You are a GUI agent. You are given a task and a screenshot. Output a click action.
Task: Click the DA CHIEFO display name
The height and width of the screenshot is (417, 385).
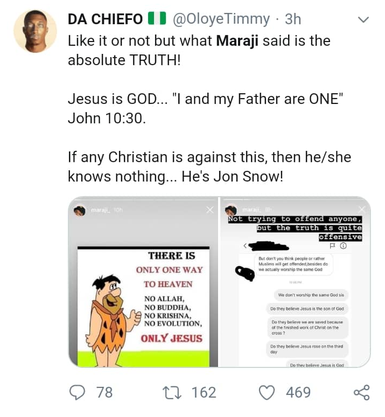[x=106, y=19]
